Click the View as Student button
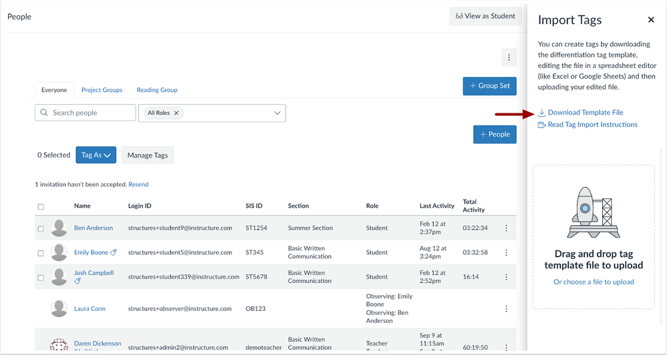The image size is (667, 355). 485,16
